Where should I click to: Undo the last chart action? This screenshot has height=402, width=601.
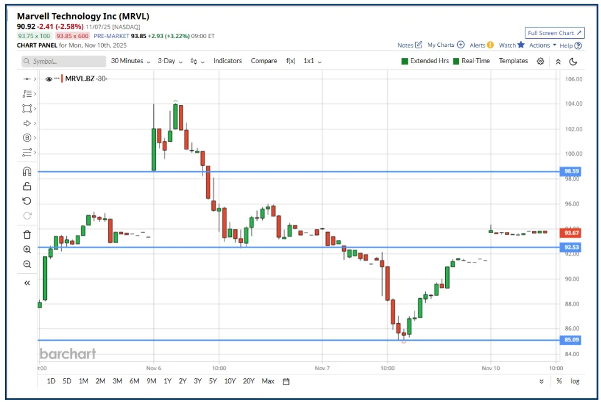tap(27, 201)
